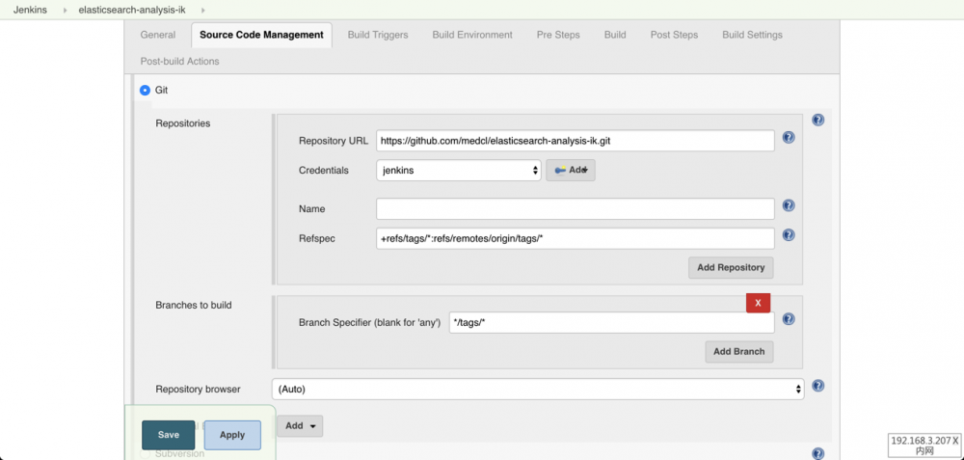
Task: Open help for the Name field
Action: point(788,205)
